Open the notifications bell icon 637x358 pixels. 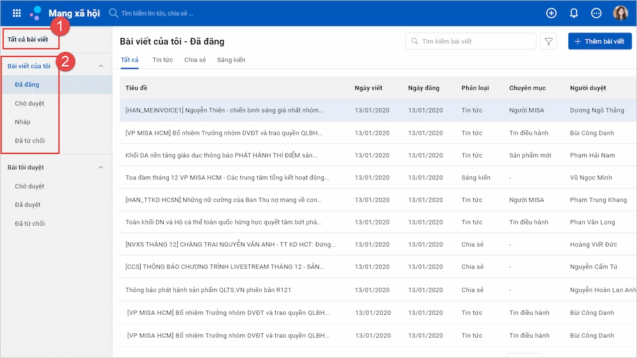point(574,13)
